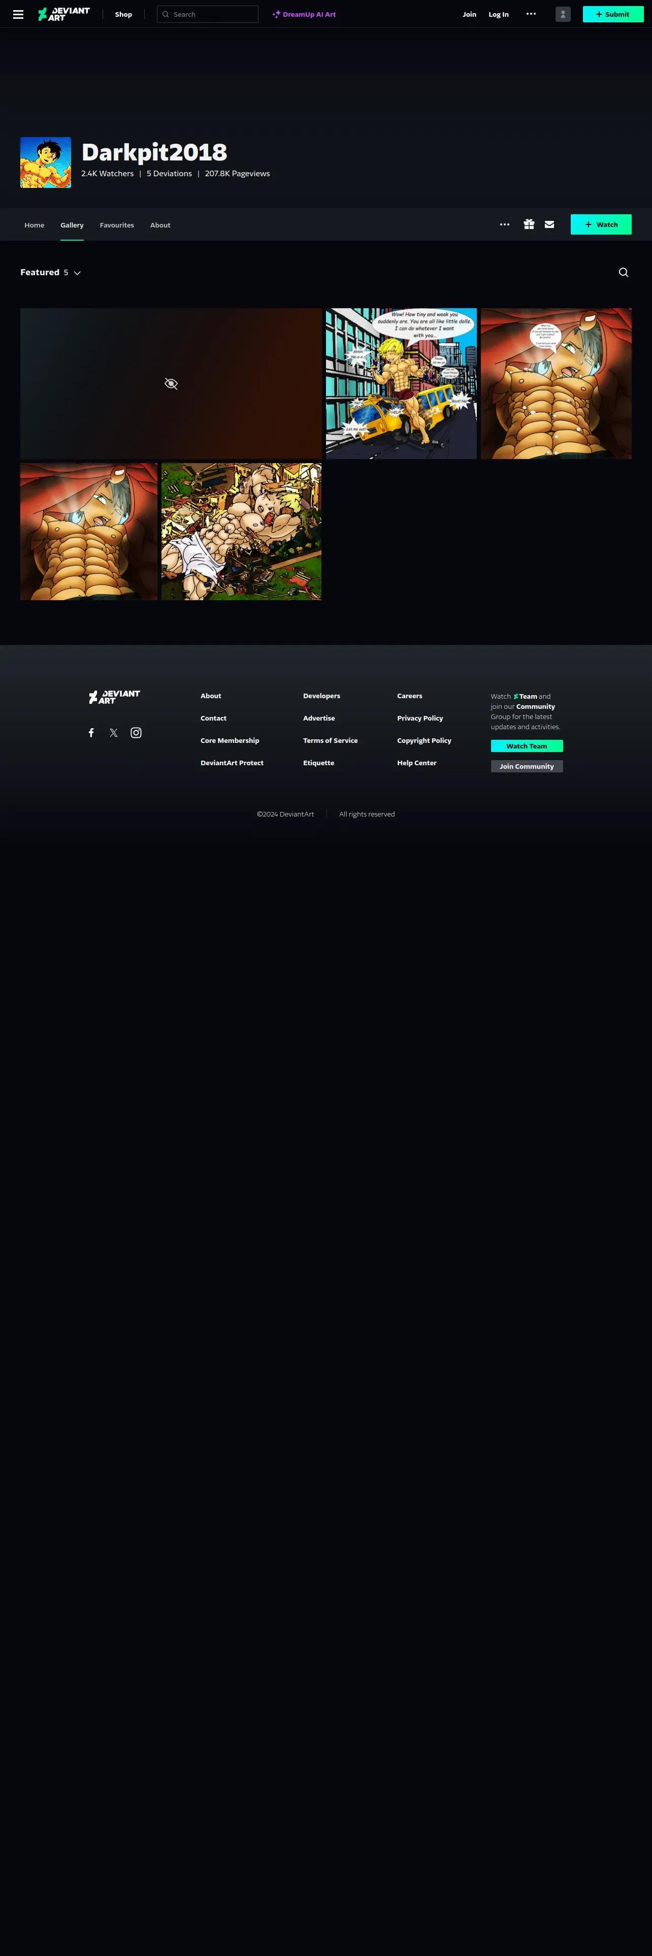Viewport: 652px width, 1956px height.
Task: Open Etiquette footer link
Action: click(x=319, y=763)
